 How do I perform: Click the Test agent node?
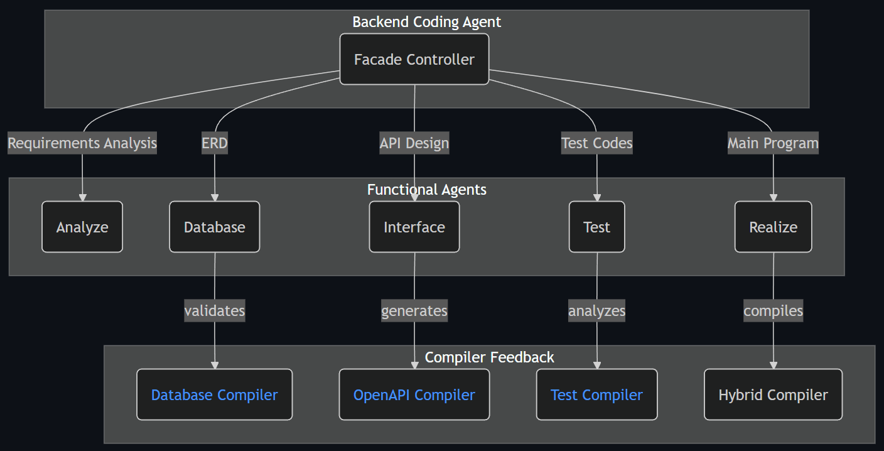(x=596, y=227)
